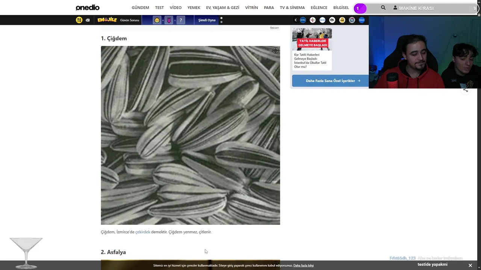Click the 1. Çiğdem heading
481x270 pixels.
pos(114,38)
